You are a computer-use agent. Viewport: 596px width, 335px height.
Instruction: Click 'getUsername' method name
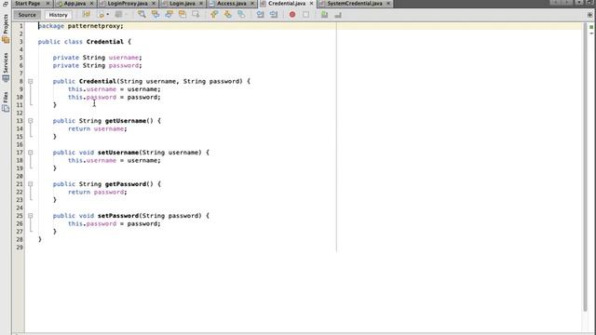tap(126, 121)
